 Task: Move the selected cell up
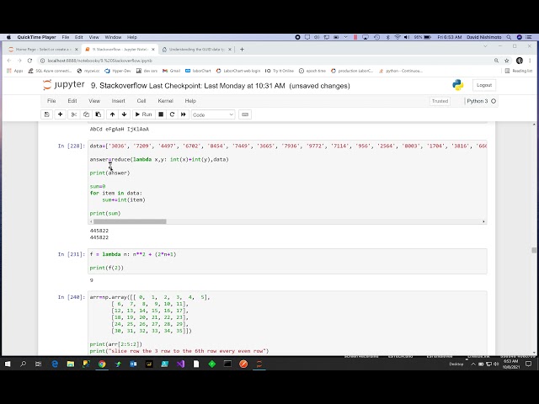tap(112, 114)
